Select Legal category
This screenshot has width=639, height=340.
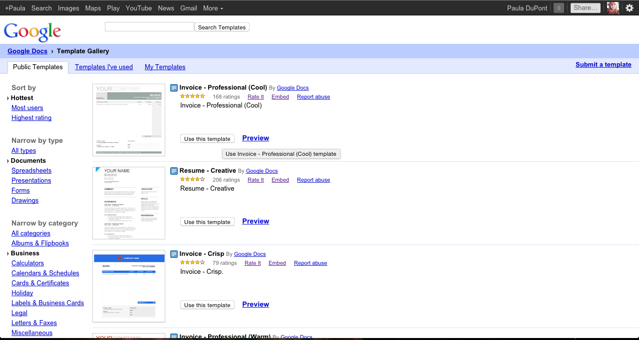pyautogui.click(x=19, y=313)
